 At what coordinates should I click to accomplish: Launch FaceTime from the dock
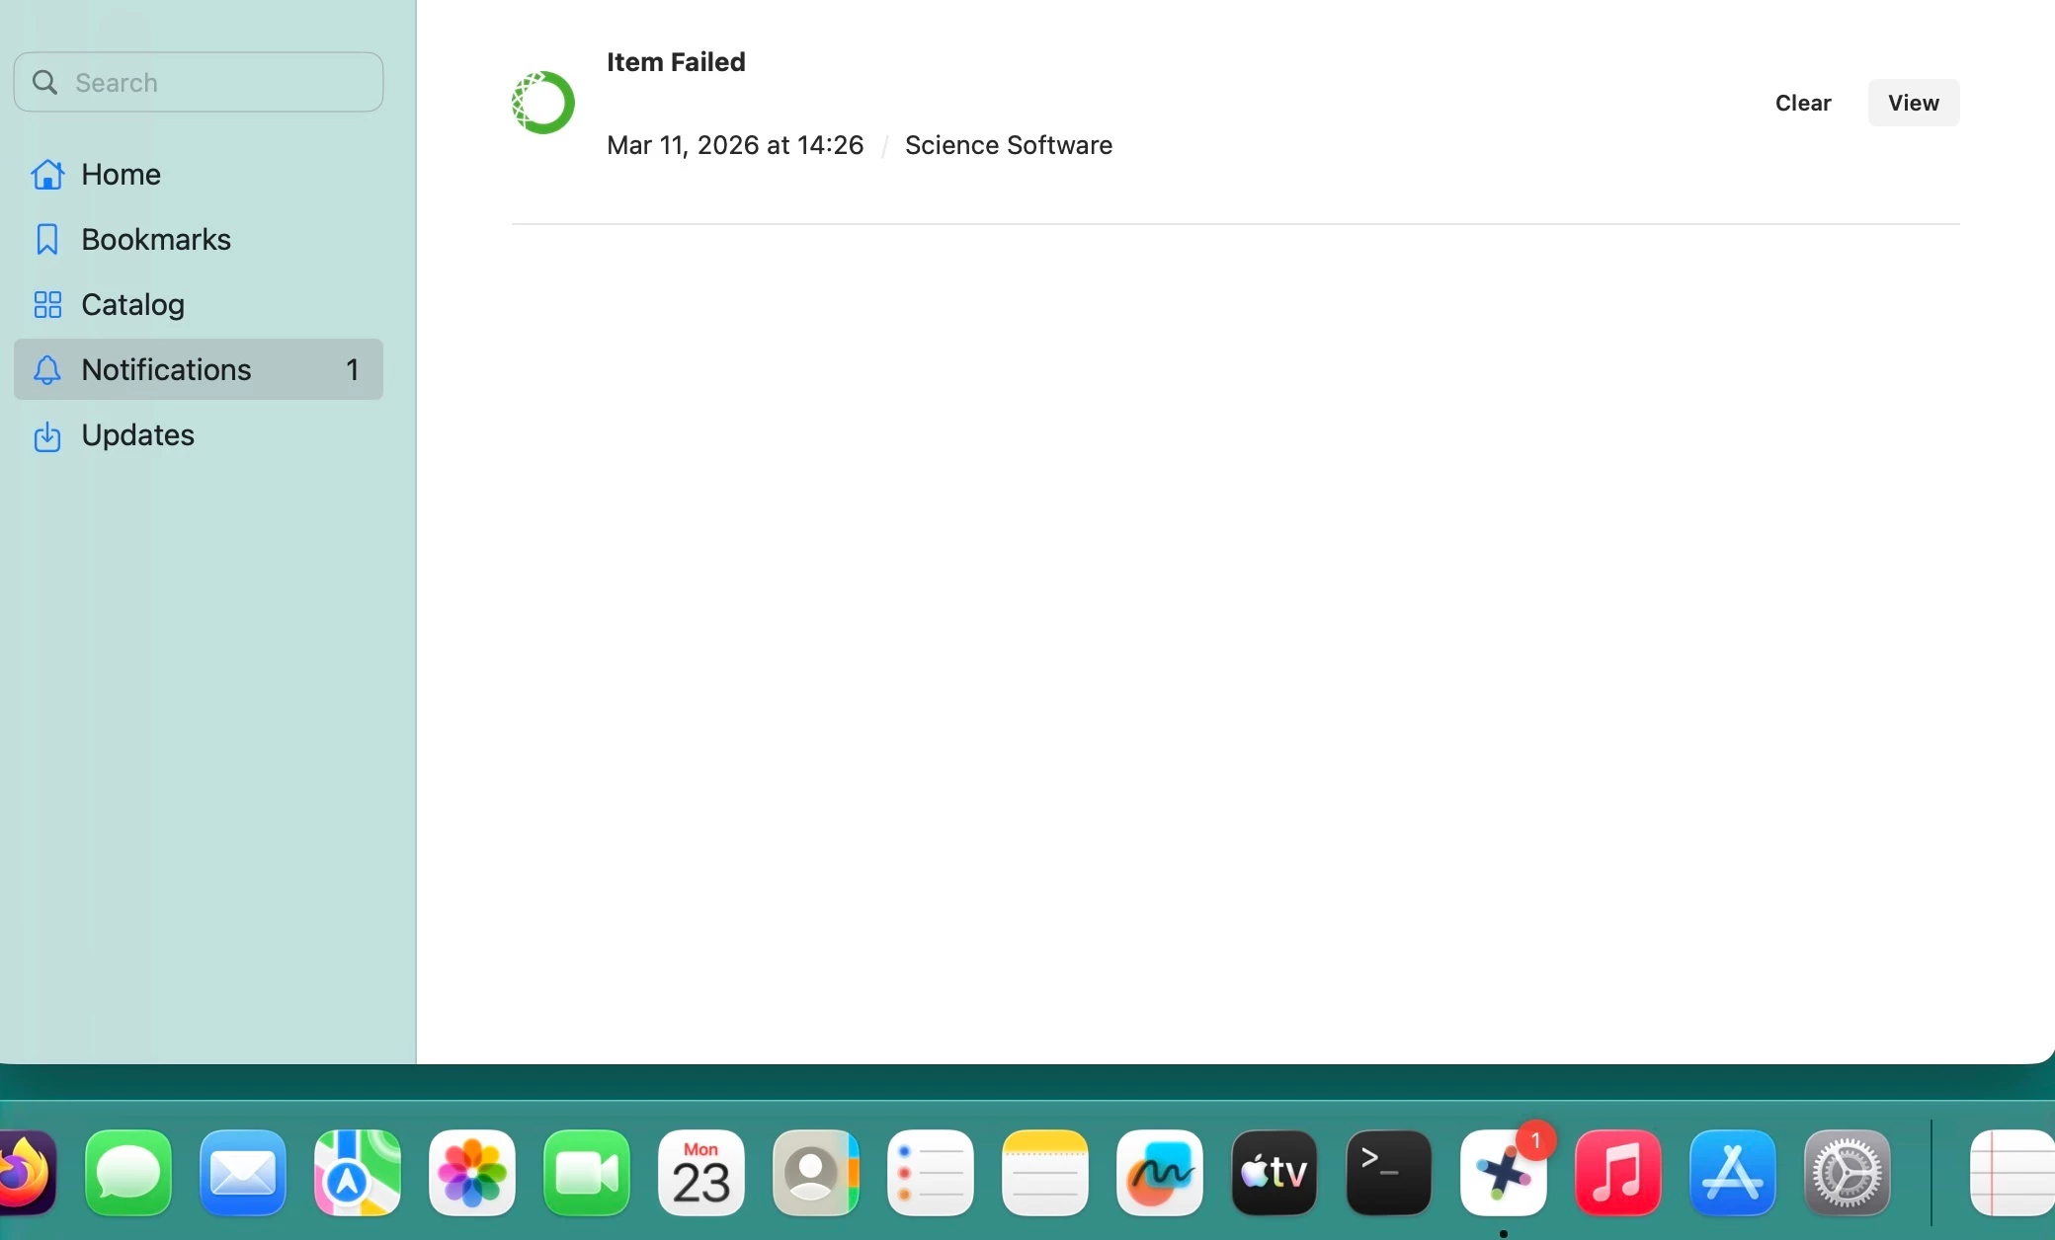[x=587, y=1173]
